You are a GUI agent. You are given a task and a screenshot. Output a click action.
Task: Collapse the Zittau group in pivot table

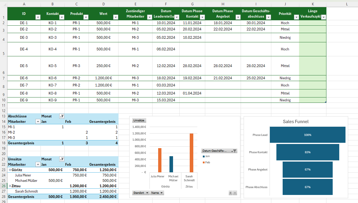(10, 186)
